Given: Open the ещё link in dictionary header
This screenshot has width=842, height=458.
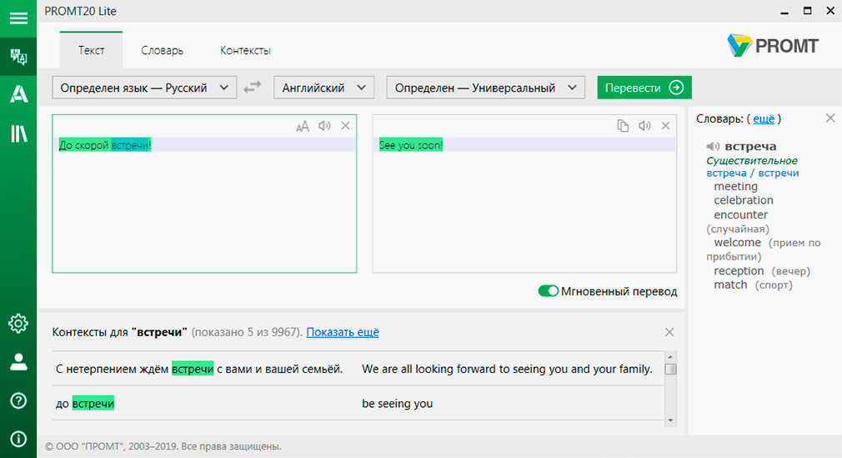Looking at the screenshot, I should 764,118.
